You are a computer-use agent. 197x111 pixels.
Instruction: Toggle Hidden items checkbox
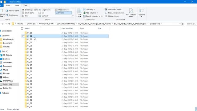[x=106, y=16]
